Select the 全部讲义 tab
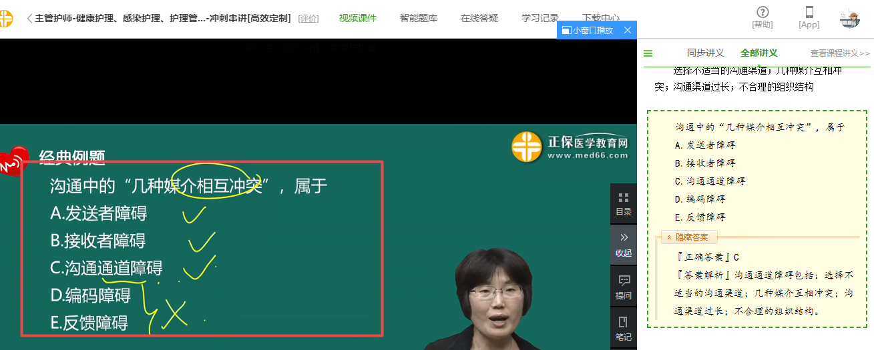Image resolution: width=874 pixels, height=350 pixels. point(758,53)
